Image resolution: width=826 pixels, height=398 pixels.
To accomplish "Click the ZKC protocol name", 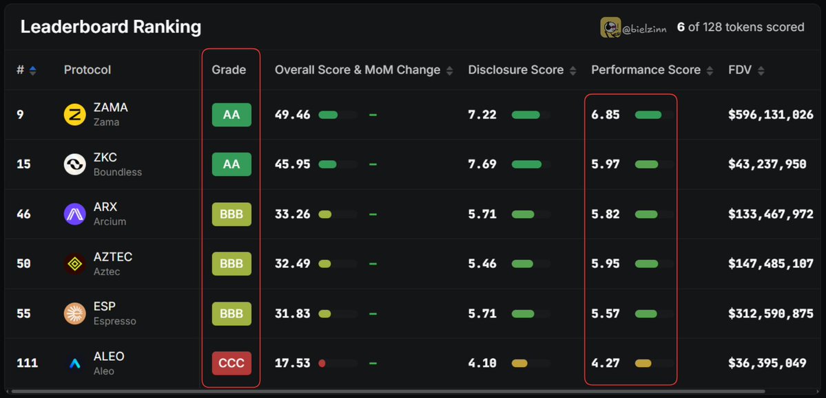I will pos(105,157).
